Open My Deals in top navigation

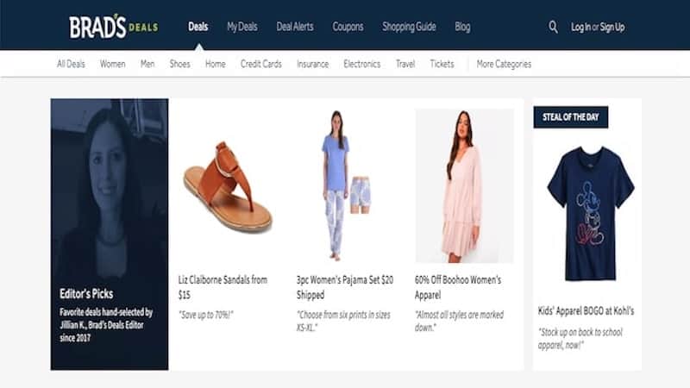tap(242, 27)
